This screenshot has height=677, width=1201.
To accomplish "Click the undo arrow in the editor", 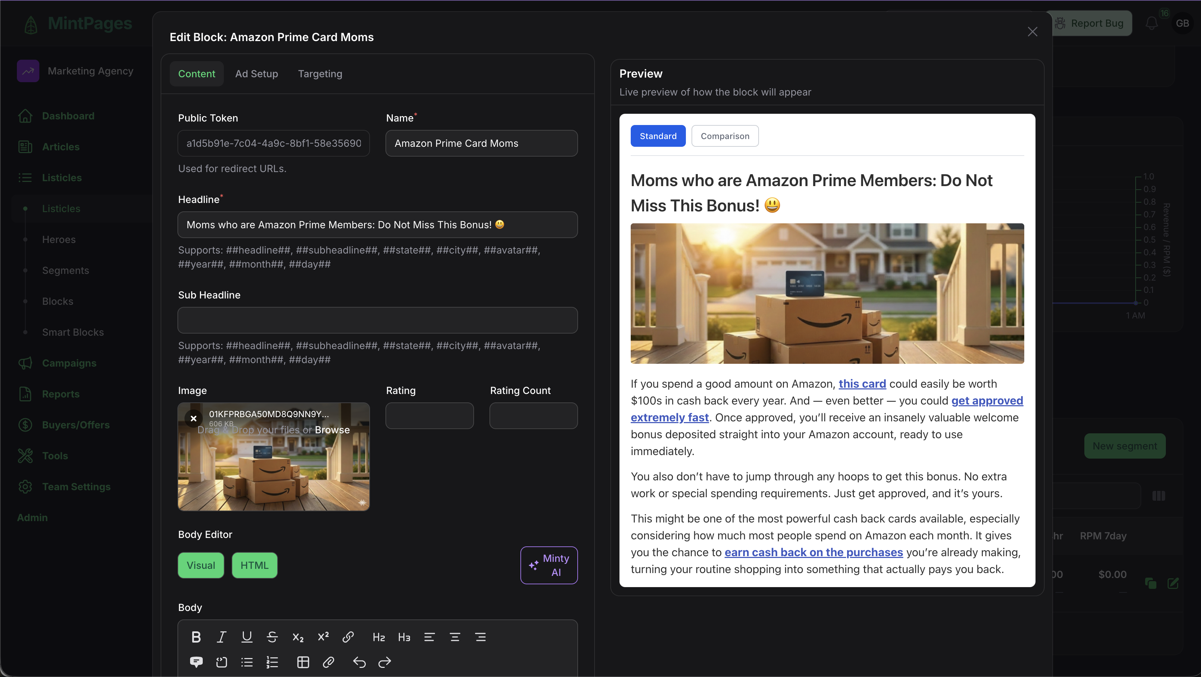I will [359, 662].
